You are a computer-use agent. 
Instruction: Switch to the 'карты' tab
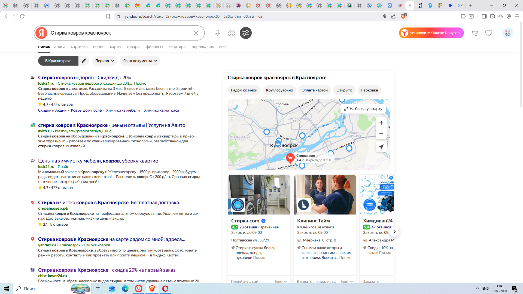[115, 47]
